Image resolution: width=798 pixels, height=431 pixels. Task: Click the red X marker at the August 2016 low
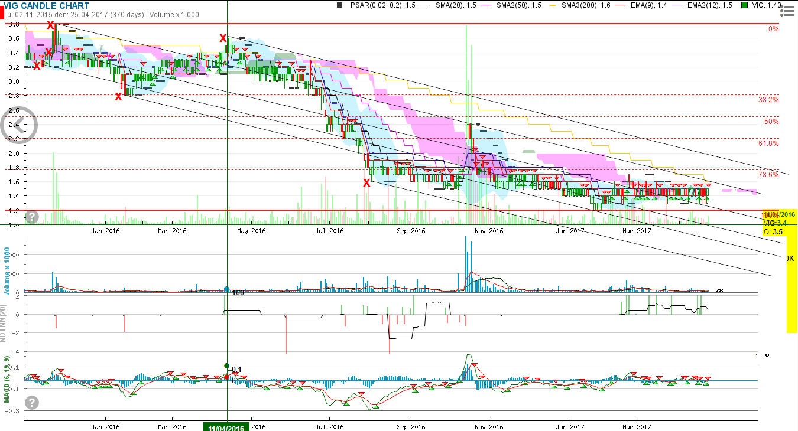pos(366,183)
